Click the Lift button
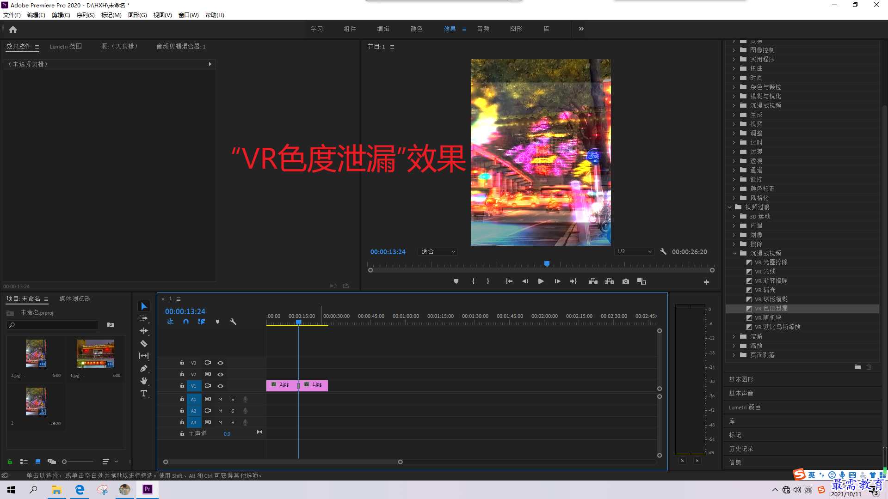The height and width of the screenshot is (499, 888). [x=593, y=281]
